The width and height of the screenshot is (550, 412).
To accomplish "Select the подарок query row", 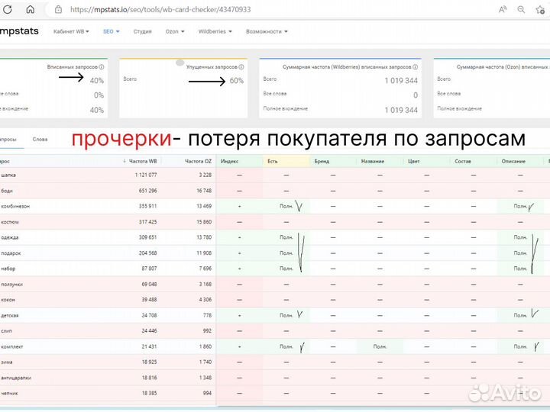I will pos(275,253).
